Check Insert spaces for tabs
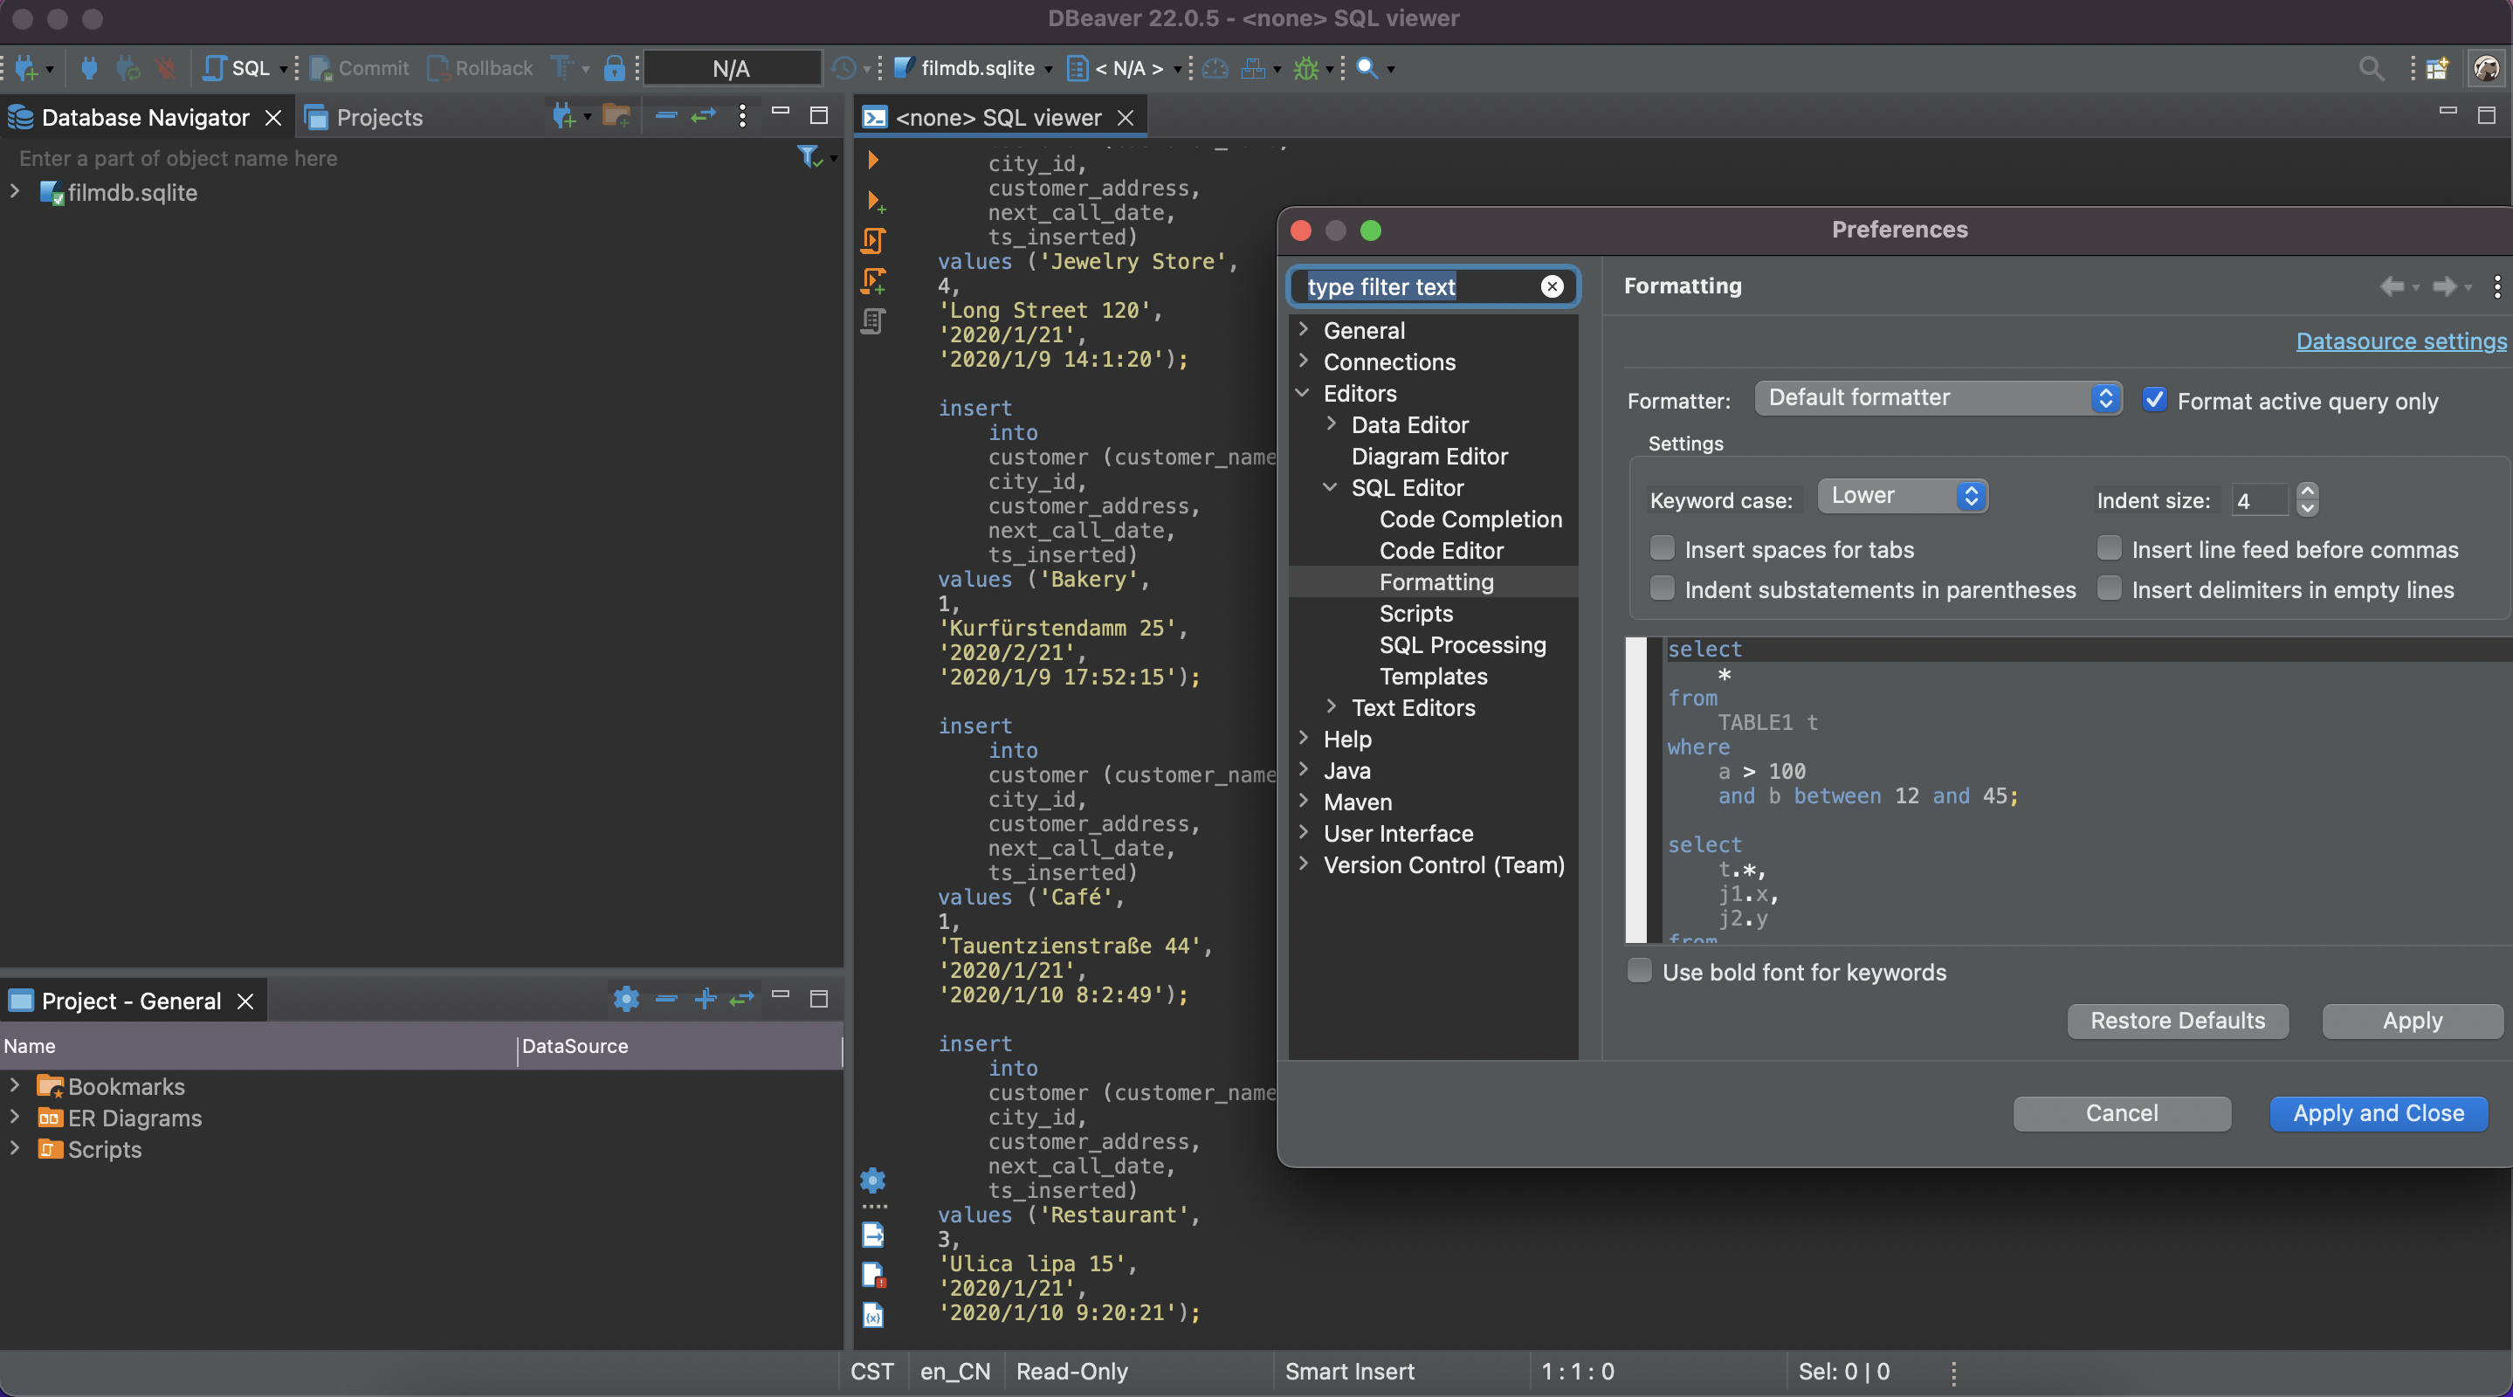 (x=1662, y=548)
